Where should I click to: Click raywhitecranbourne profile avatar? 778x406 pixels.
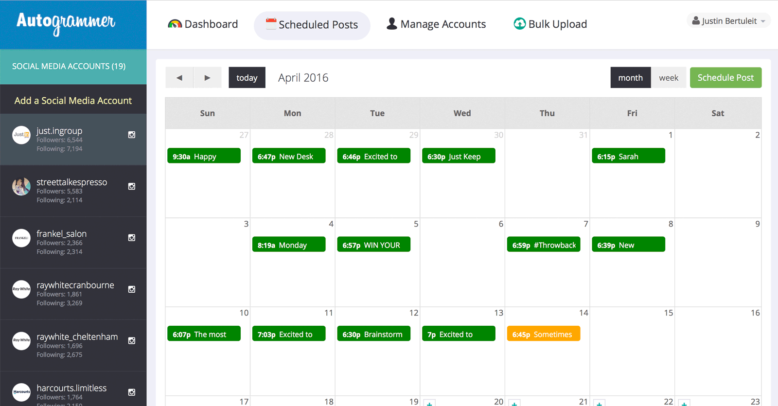(x=21, y=289)
